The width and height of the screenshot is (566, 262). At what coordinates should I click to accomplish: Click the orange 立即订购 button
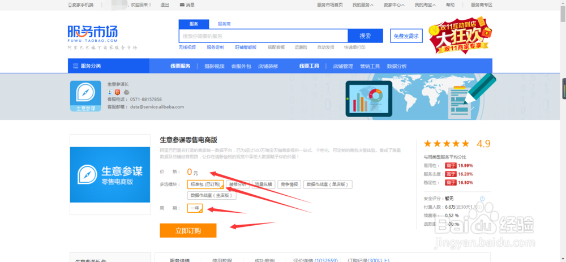(x=188, y=231)
